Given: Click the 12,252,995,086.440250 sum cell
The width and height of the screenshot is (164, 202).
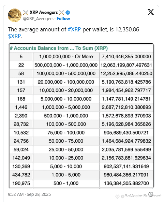Looking at the screenshot, I should (126, 73).
